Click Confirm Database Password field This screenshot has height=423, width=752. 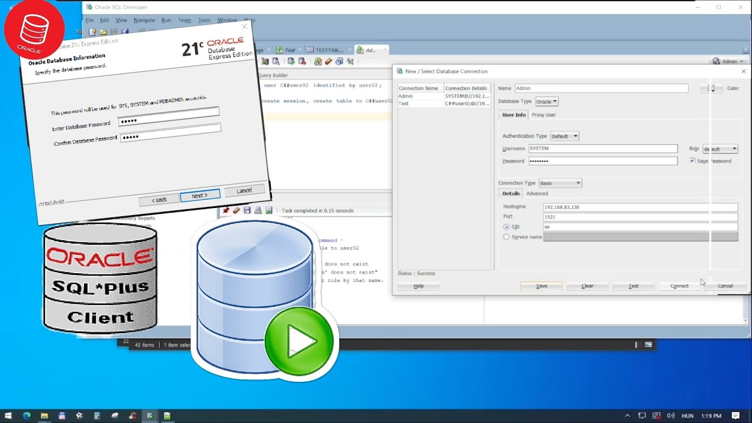171,134
